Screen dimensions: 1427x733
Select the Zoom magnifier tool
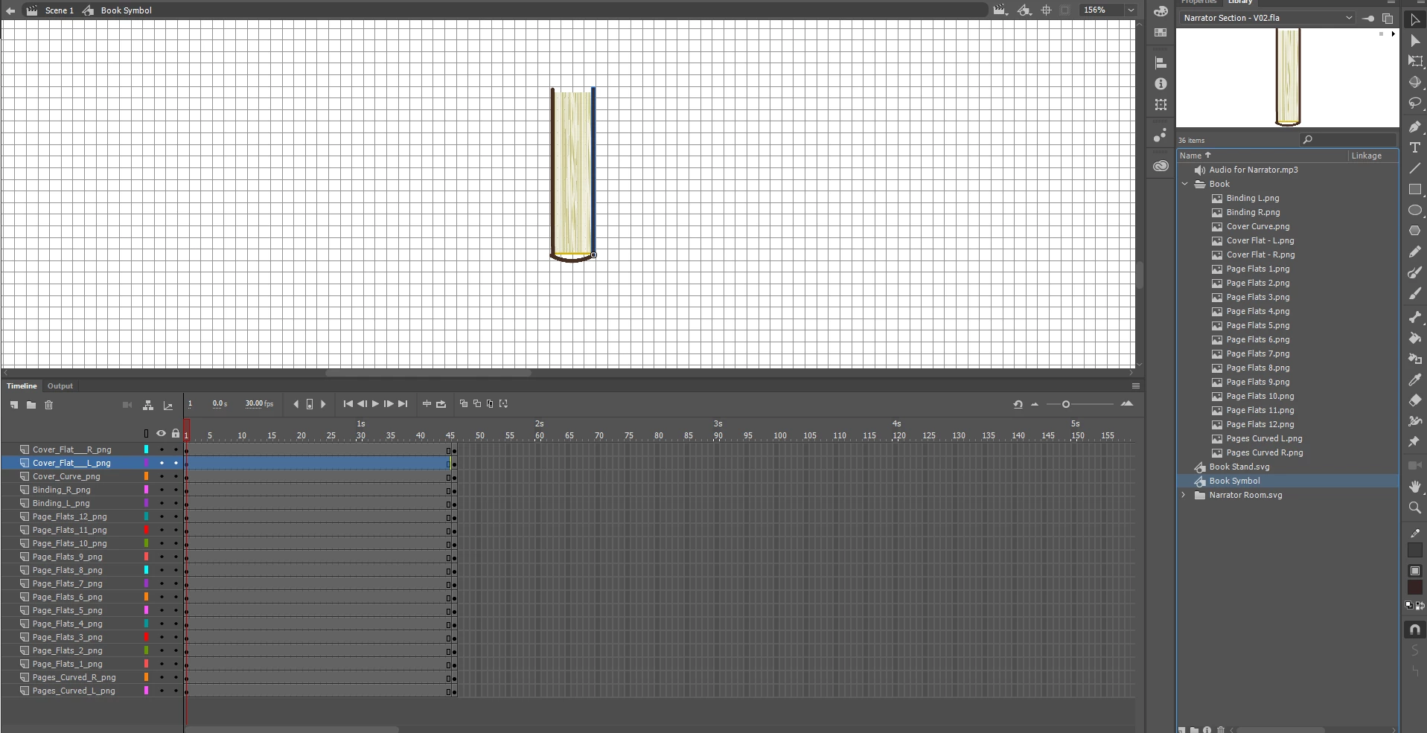tap(1415, 508)
